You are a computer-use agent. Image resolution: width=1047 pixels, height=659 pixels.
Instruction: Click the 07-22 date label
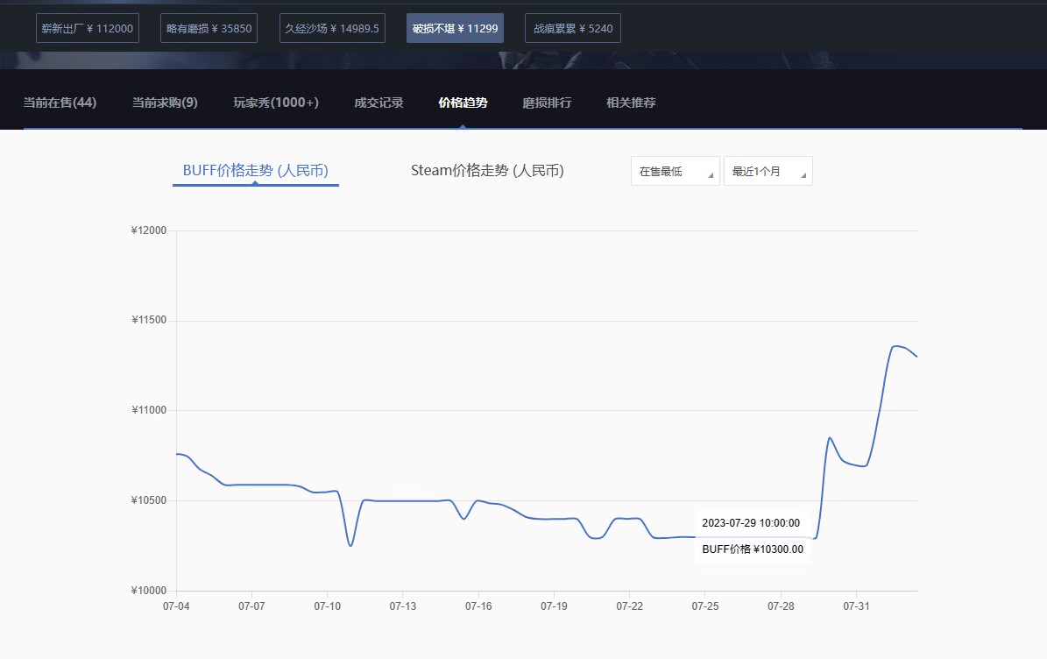pyautogui.click(x=630, y=606)
